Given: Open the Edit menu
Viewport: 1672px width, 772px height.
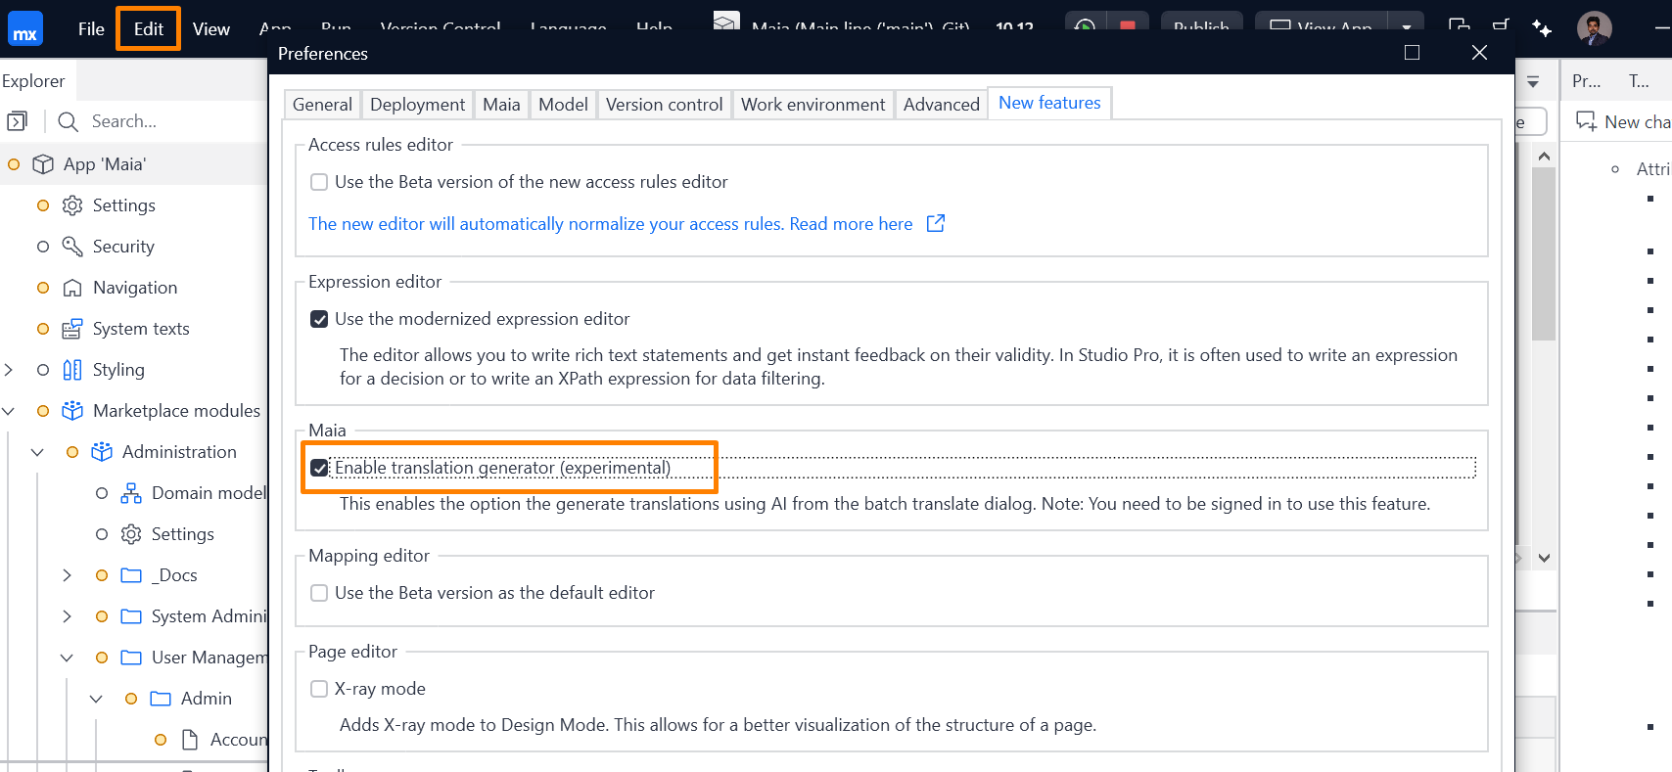Looking at the screenshot, I should (149, 29).
